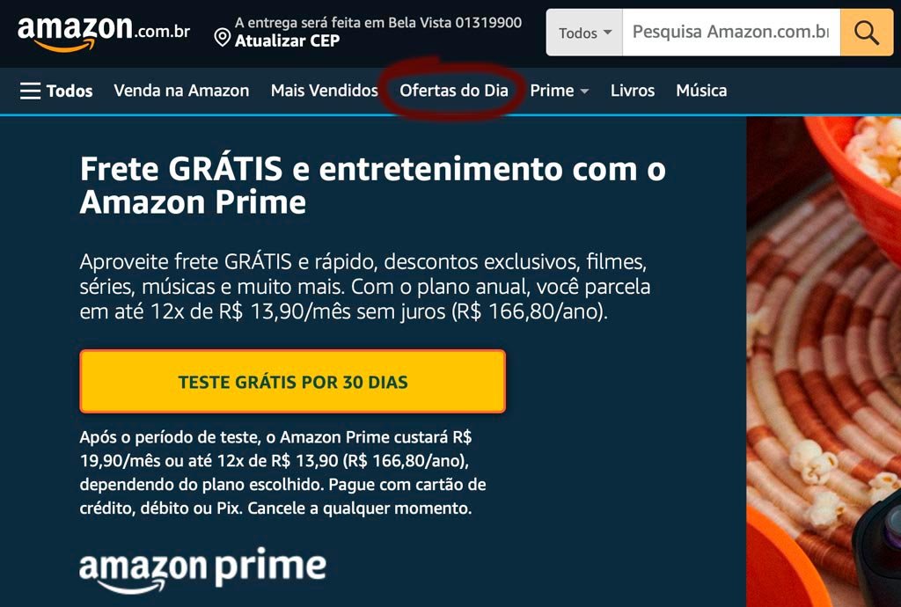The height and width of the screenshot is (607, 901).
Task: Open the Música section
Action: pyautogui.click(x=701, y=90)
